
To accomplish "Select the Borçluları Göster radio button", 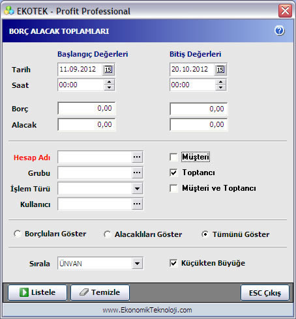I will tap(18, 234).
